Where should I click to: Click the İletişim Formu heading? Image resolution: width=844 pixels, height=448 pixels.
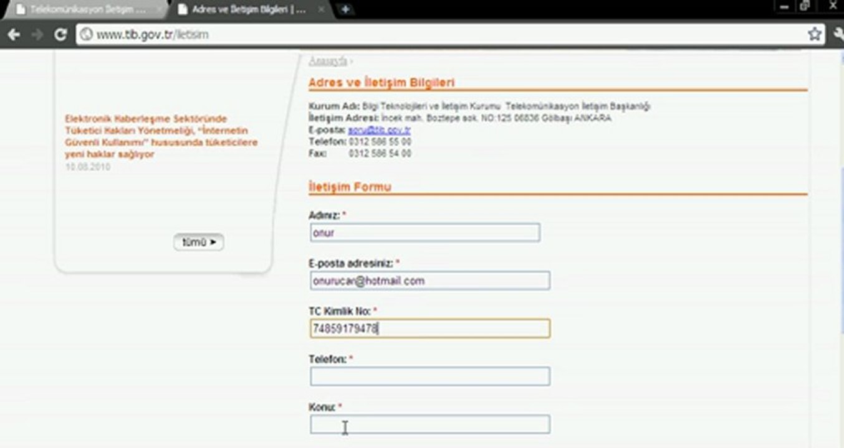click(350, 187)
